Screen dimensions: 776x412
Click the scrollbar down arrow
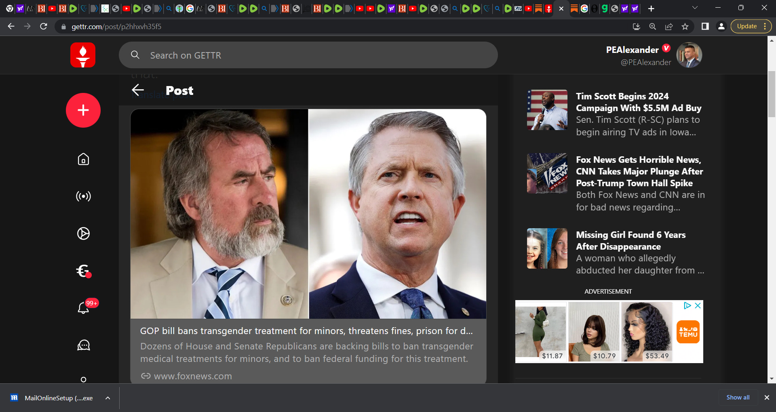(772, 379)
